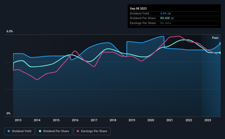Click the 5.4% Dividend Yield value in tooltip
This screenshot has height=139, width=225.
point(163,13)
